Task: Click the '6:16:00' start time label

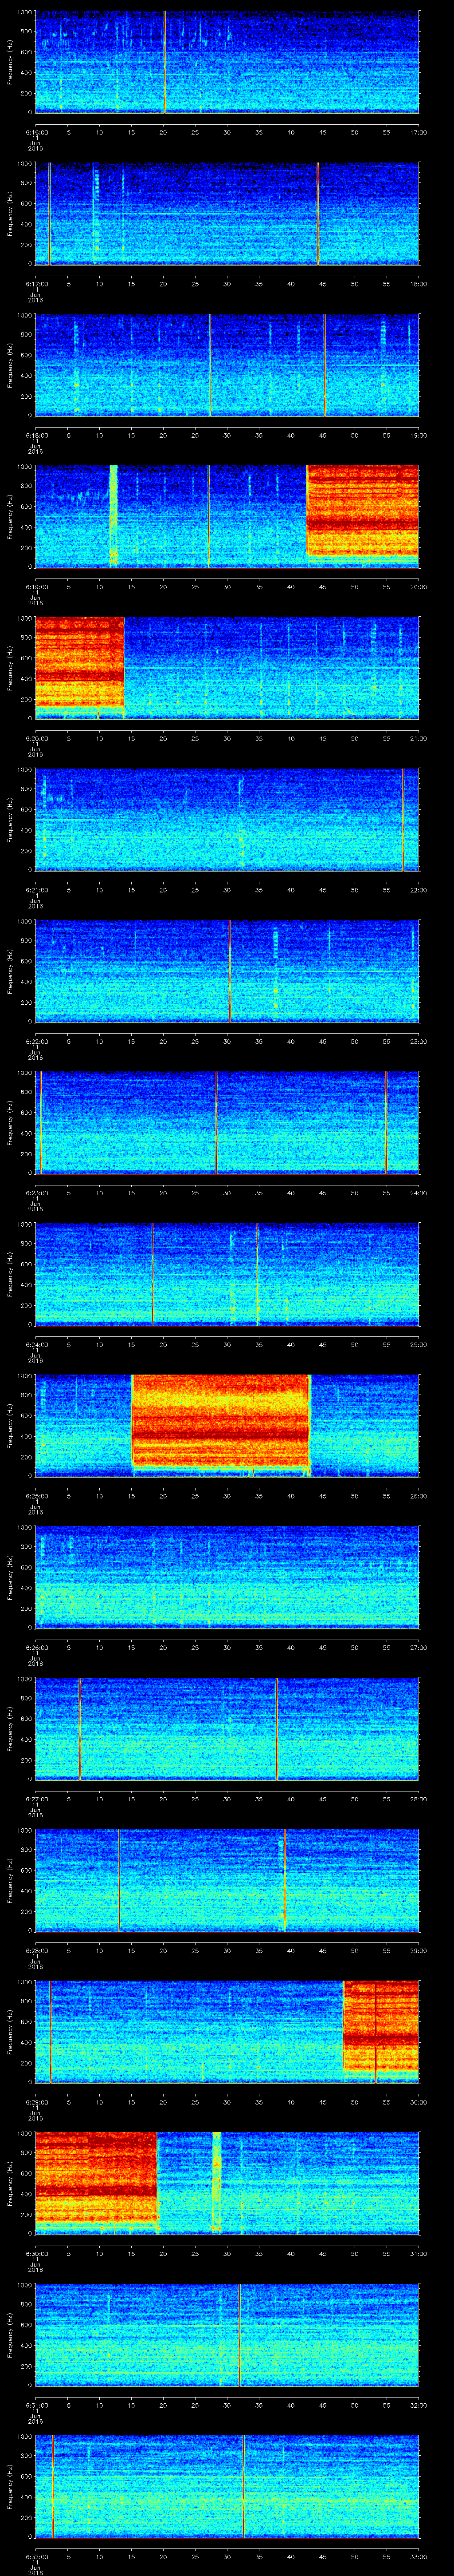Action: tap(36, 131)
